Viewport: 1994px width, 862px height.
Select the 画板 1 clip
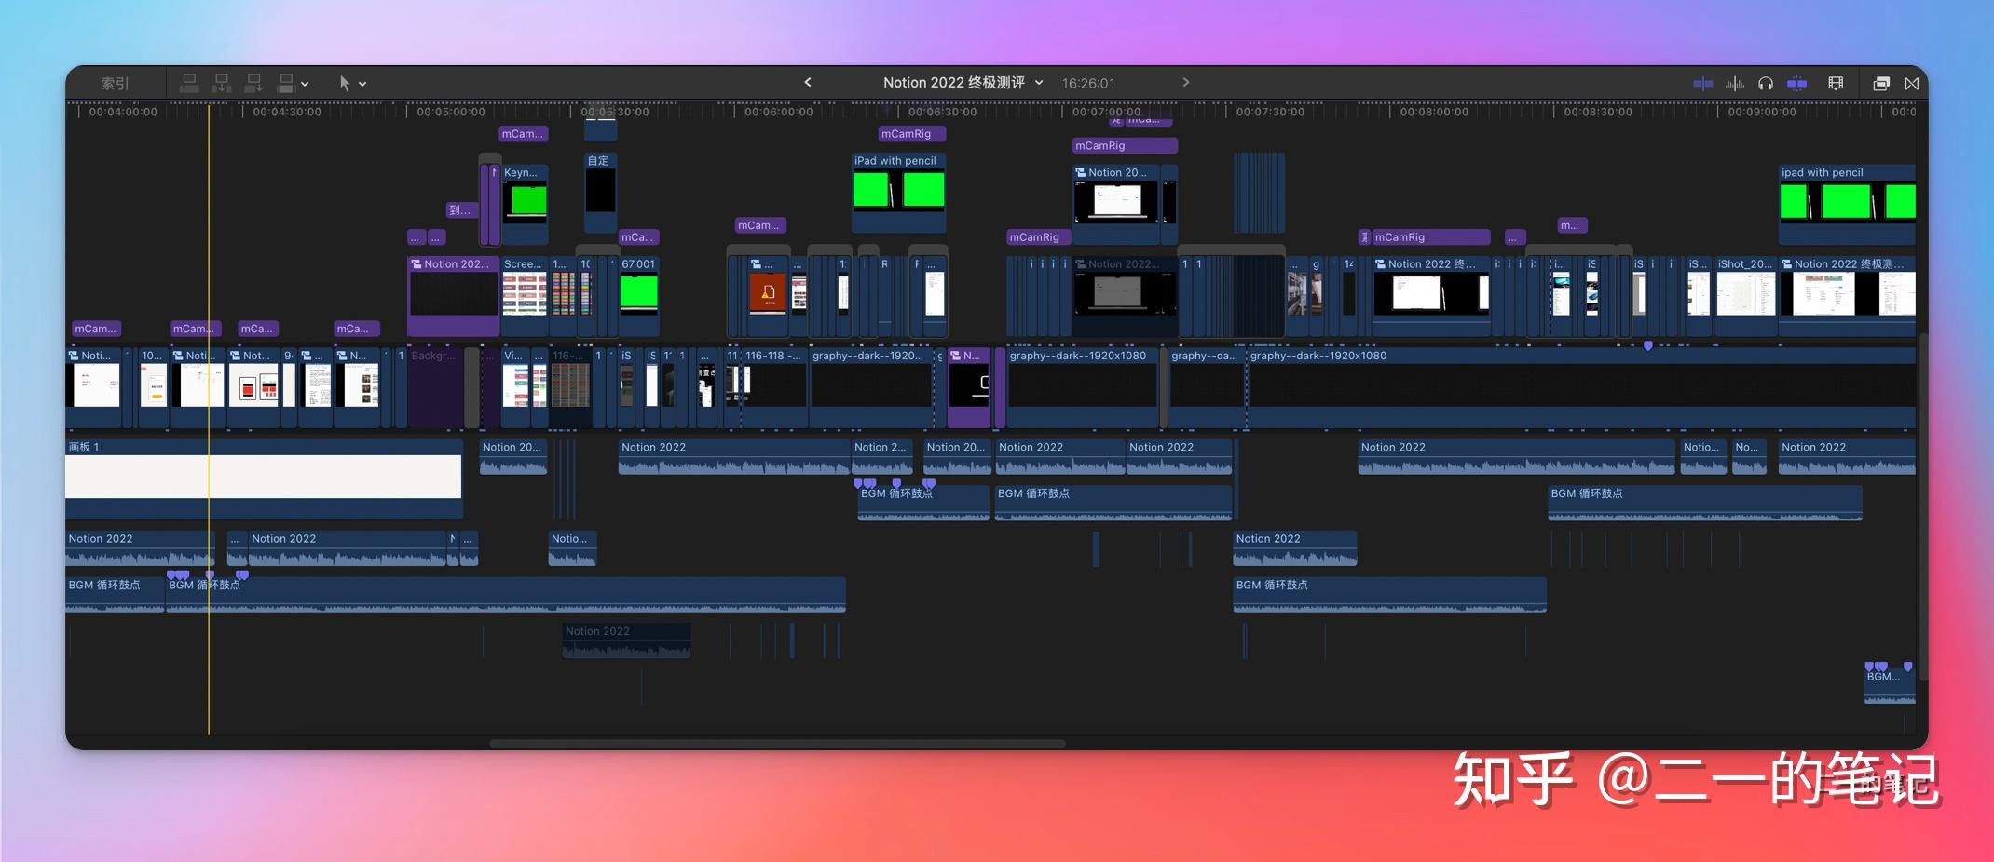tap(264, 478)
